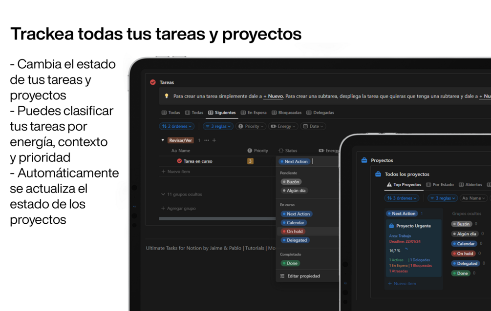Screen dimensions: 491x311
Task: Switch to the En Espera tab
Action: tap(254, 113)
